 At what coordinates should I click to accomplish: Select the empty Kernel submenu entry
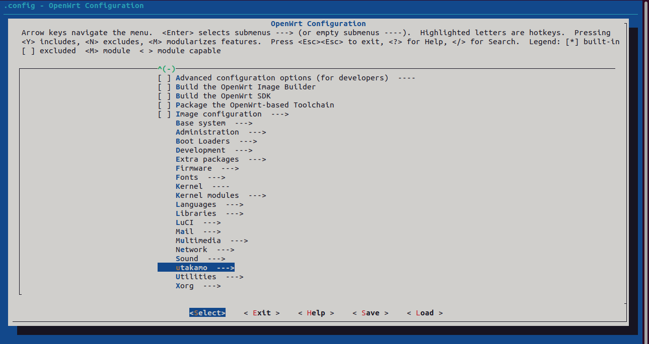pos(202,186)
